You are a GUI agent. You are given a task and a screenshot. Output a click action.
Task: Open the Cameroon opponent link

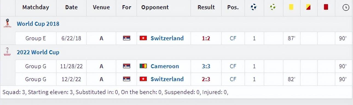click(165, 66)
